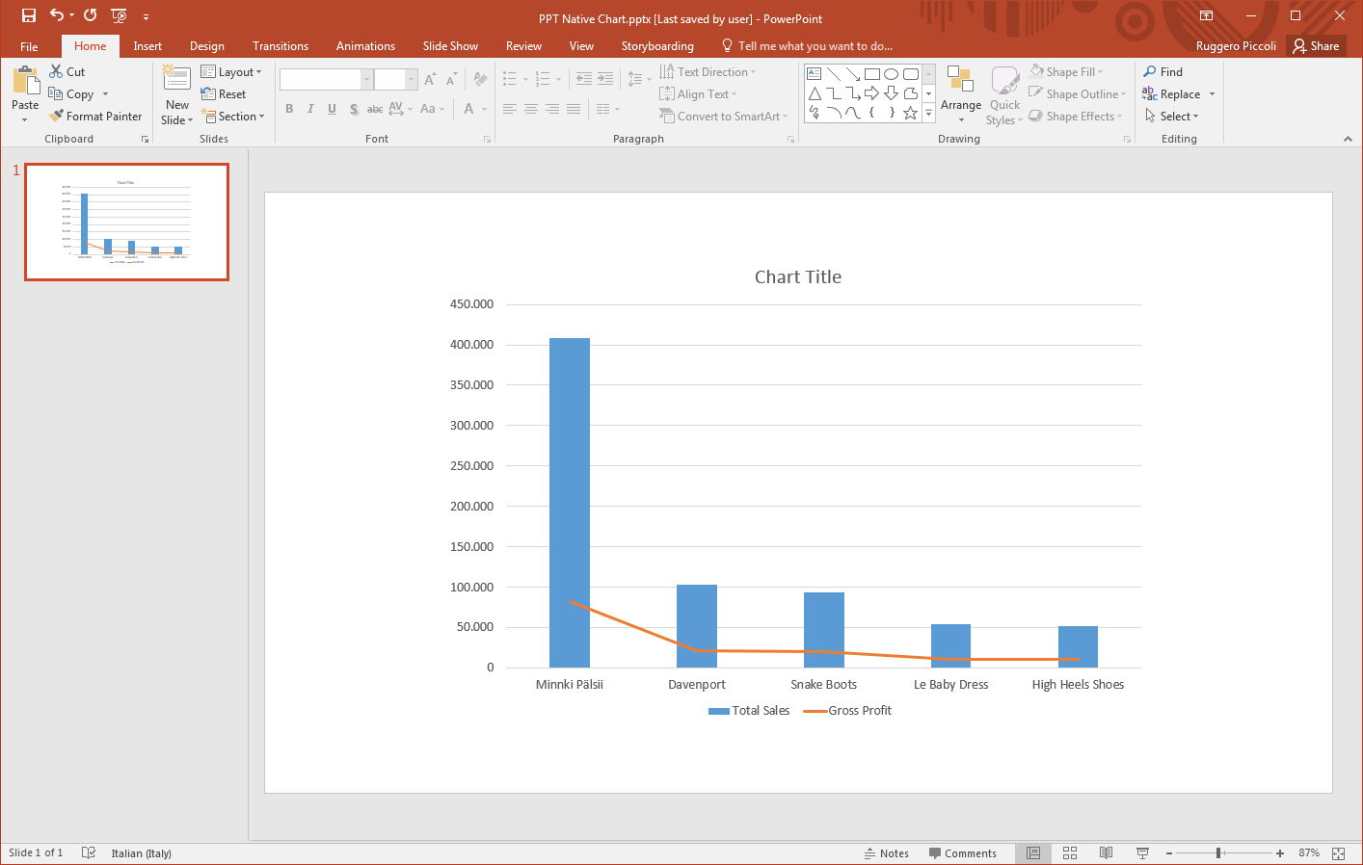1363x865 pixels.
Task: Open the Transitions tab
Action: [281, 46]
